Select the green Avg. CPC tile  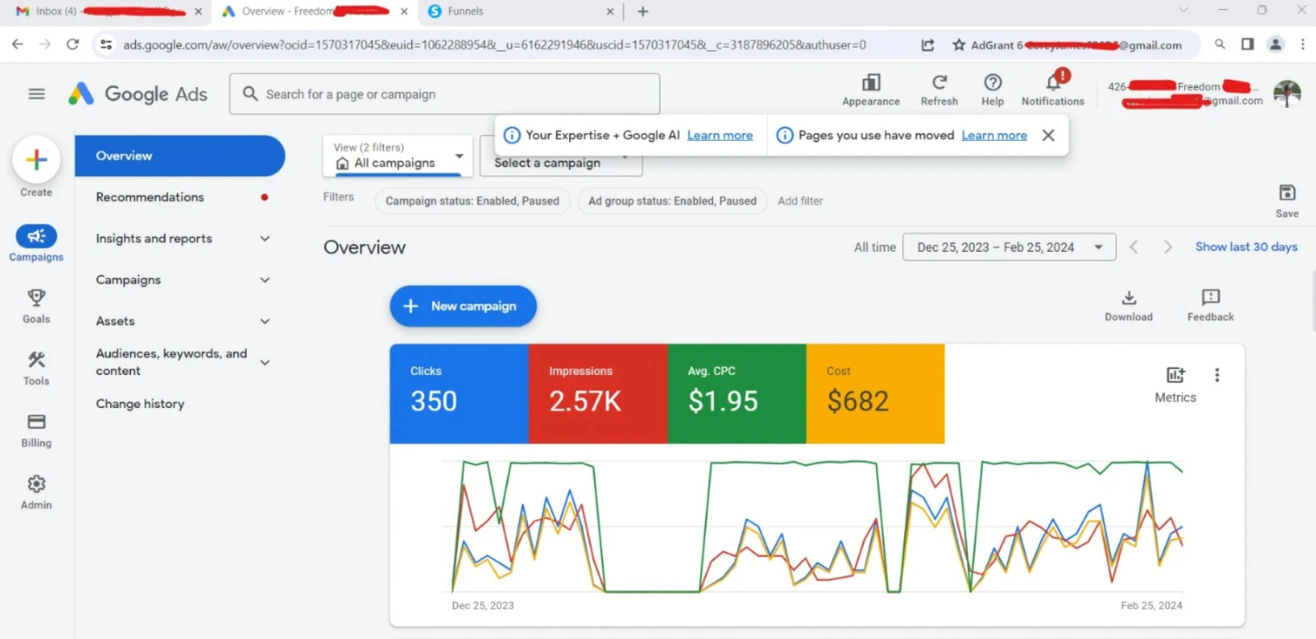(737, 394)
